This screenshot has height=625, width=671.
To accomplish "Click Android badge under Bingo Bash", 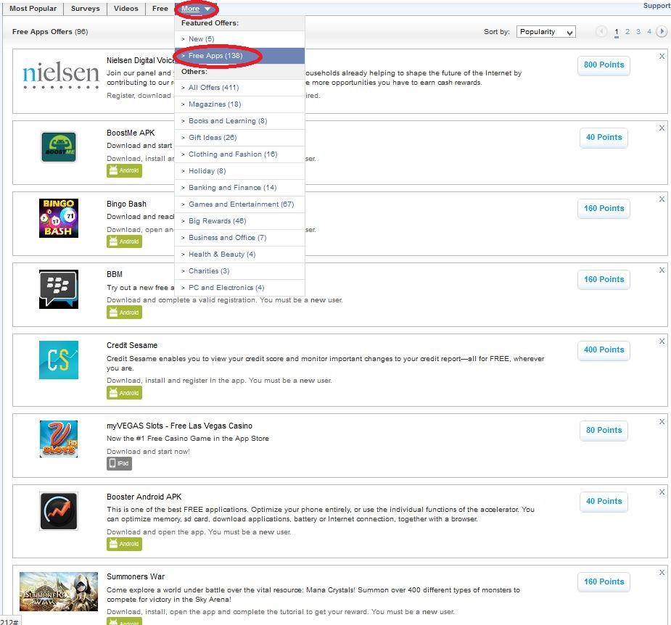I will point(124,241).
